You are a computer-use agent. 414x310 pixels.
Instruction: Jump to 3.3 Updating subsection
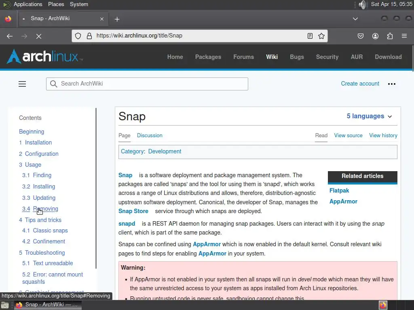click(x=39, y=198)
